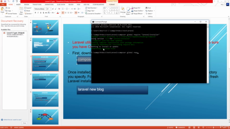
Task: Click the Redo icon in quick access toolbar
Action: pos(13,1)
